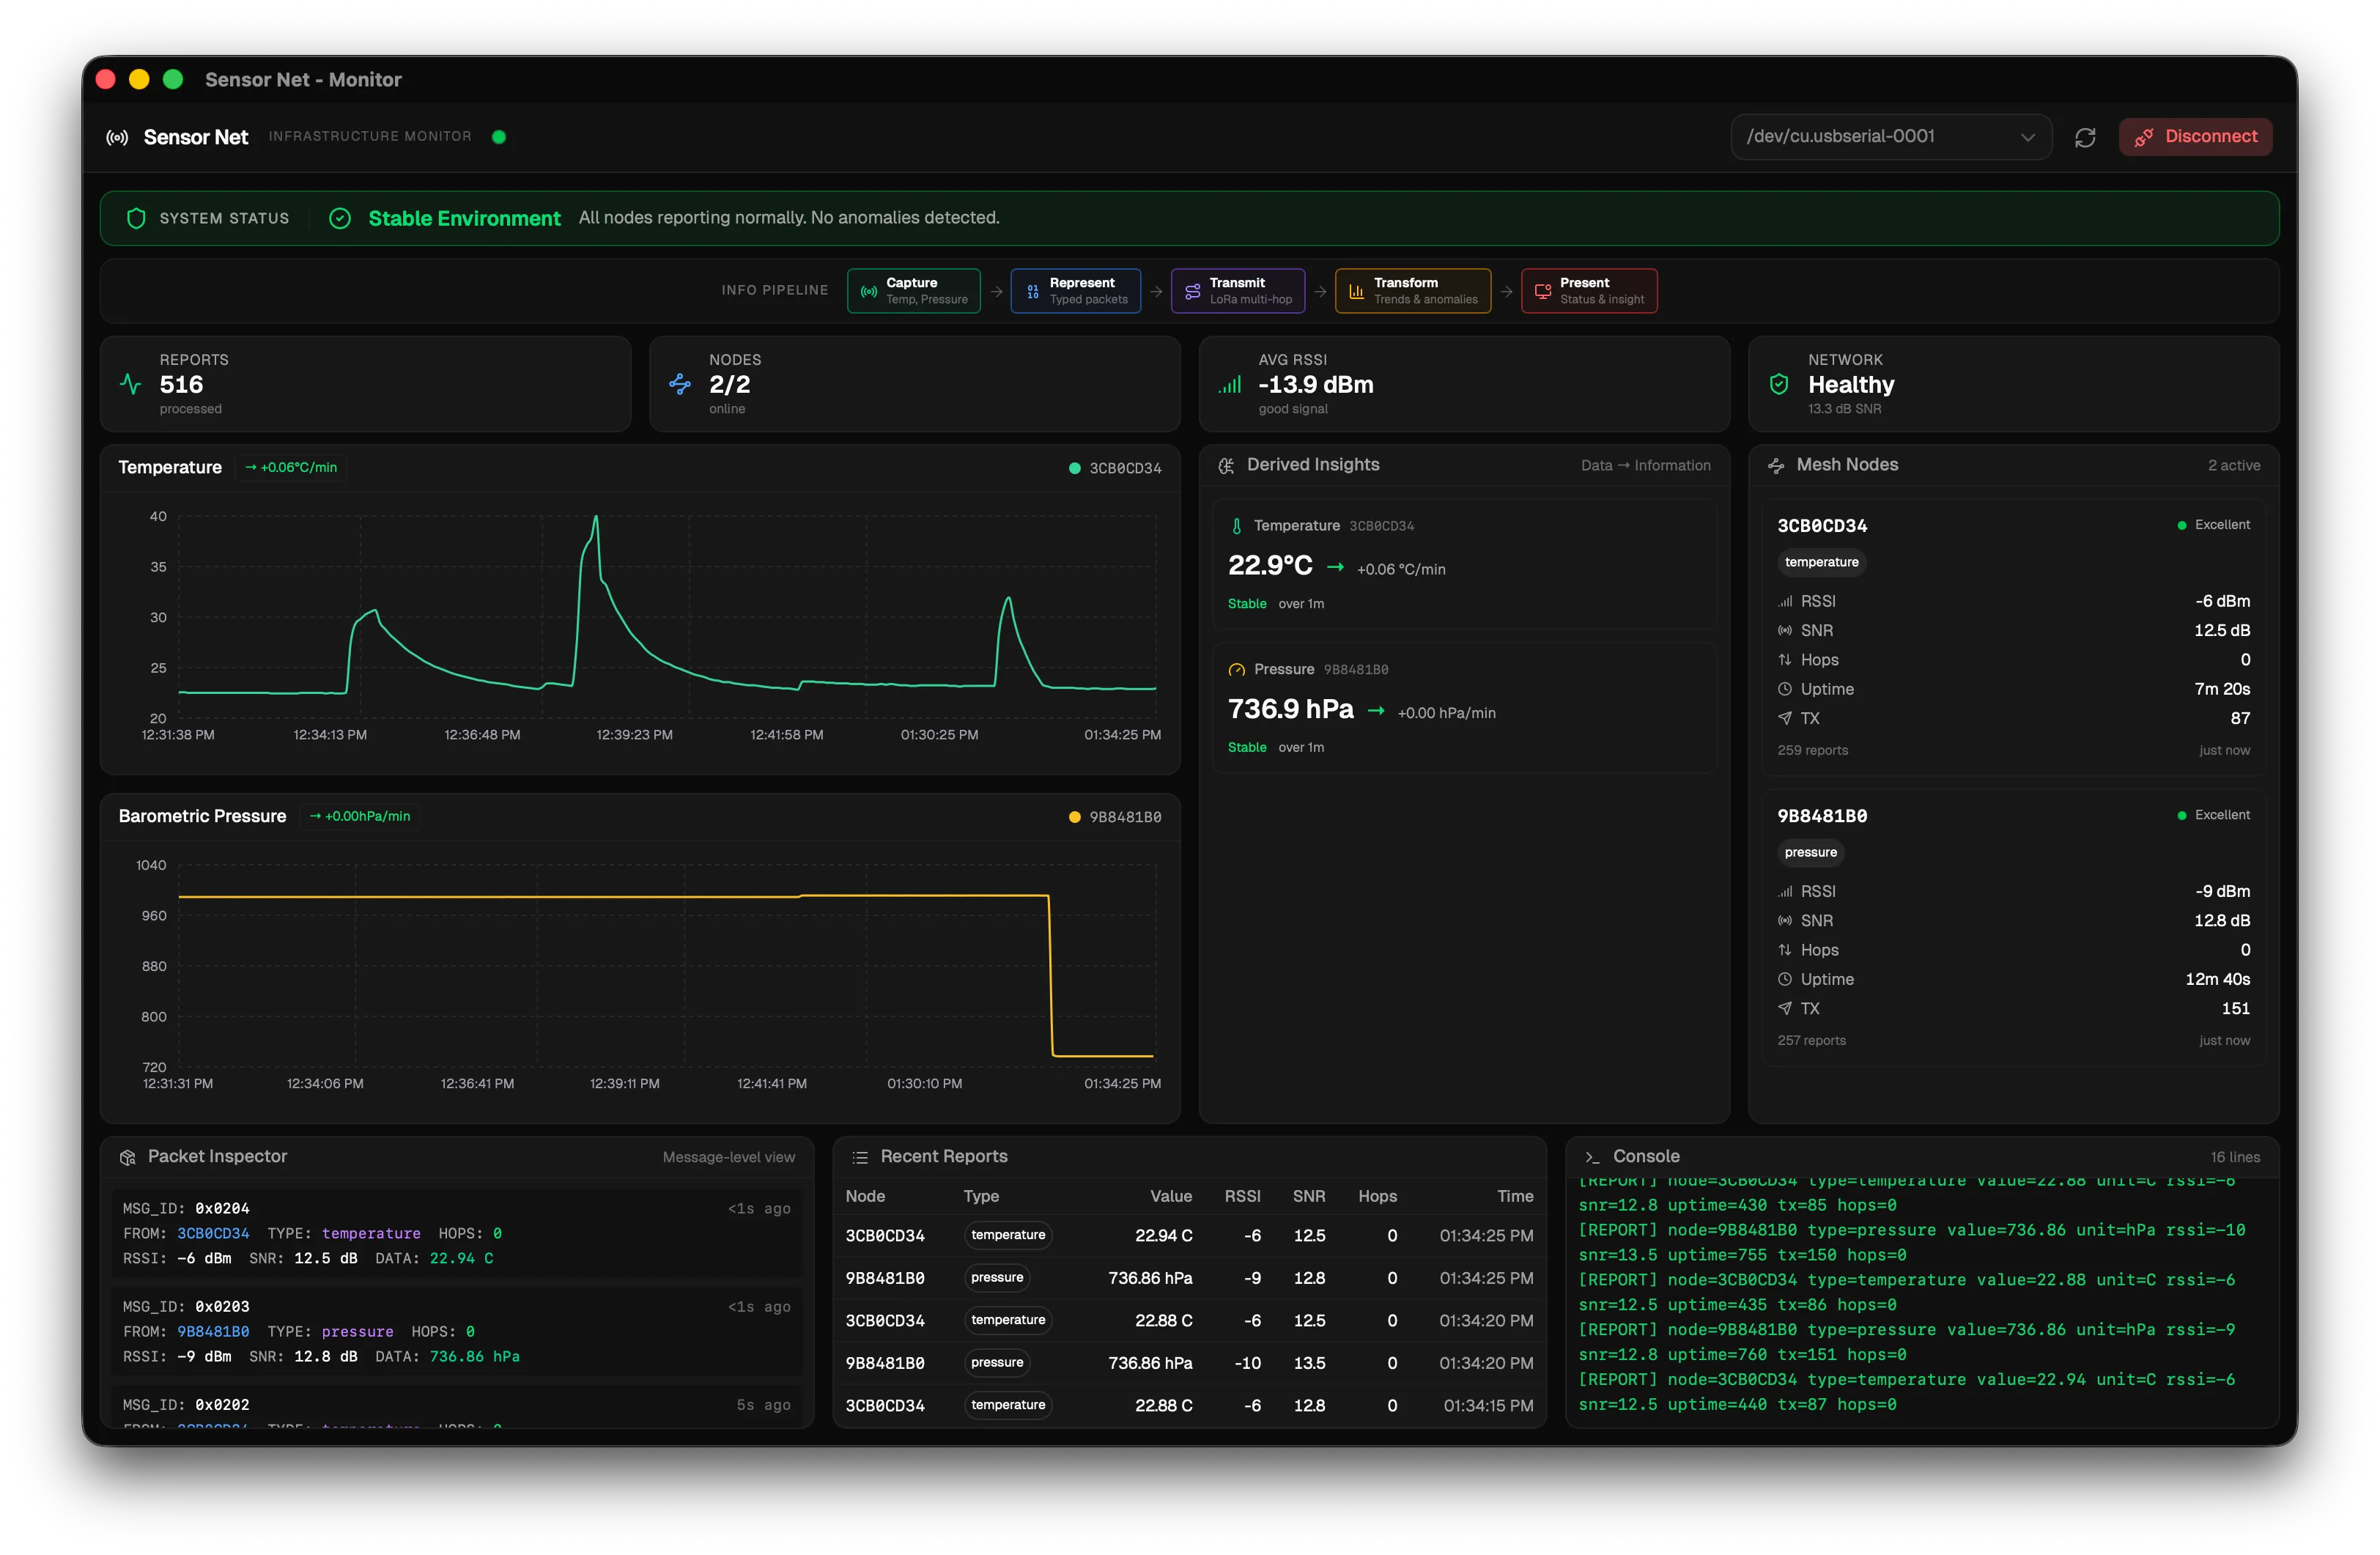
Task: Click the Reports pulse icon
Action: (x=131, y=383)
